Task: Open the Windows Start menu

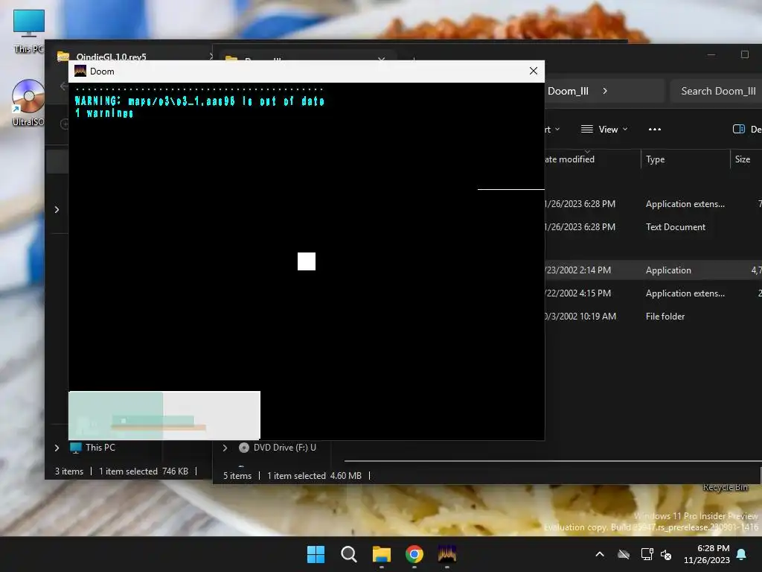Action: coord(316,554)
